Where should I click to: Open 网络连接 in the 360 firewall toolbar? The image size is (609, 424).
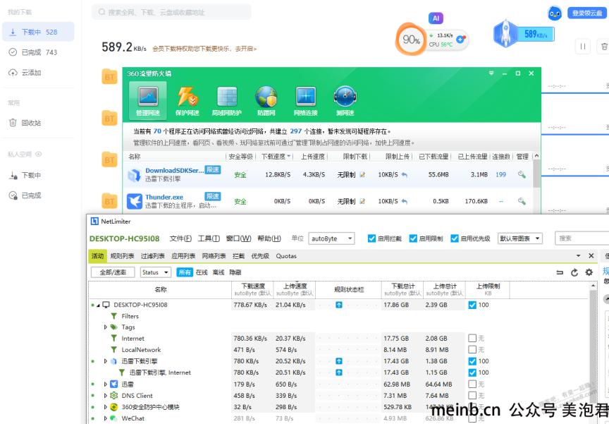(306, 101)
